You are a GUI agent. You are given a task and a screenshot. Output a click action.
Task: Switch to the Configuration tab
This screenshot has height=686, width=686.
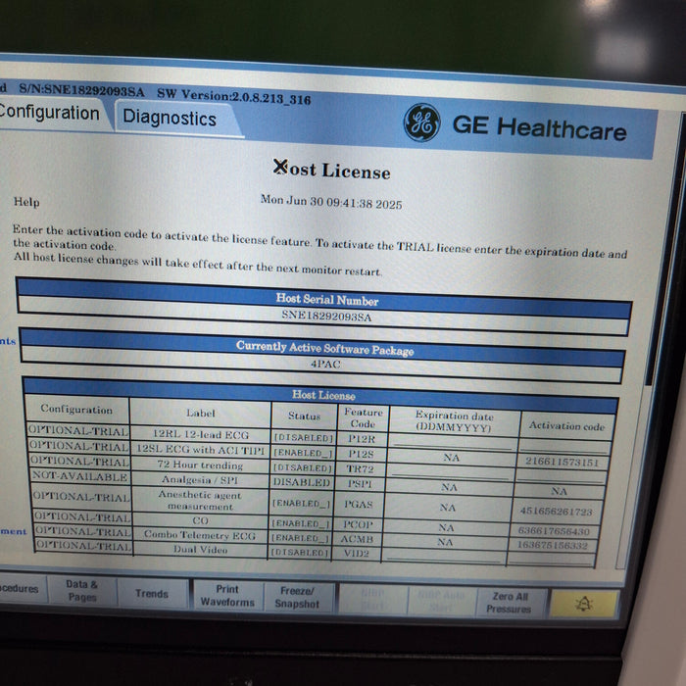52,113
